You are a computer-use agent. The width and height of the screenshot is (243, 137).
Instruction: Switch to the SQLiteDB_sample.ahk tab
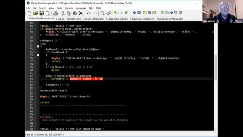(142, 19)
